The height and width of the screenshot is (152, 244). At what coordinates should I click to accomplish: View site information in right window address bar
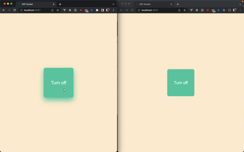point(139,10)
